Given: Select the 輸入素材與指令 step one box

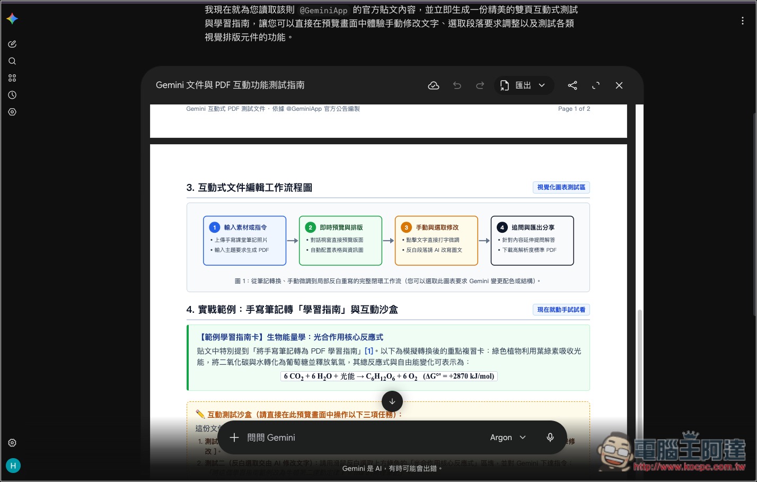Looking at the screenshot, I should pyautogui.click(x=245, y=240).
